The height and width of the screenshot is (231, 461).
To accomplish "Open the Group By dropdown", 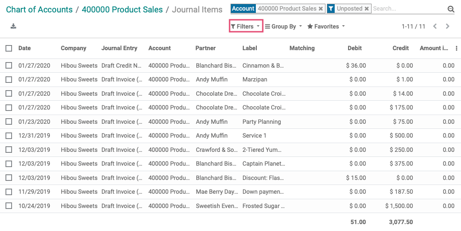I will pyautogui.click(x=284, y=26).
